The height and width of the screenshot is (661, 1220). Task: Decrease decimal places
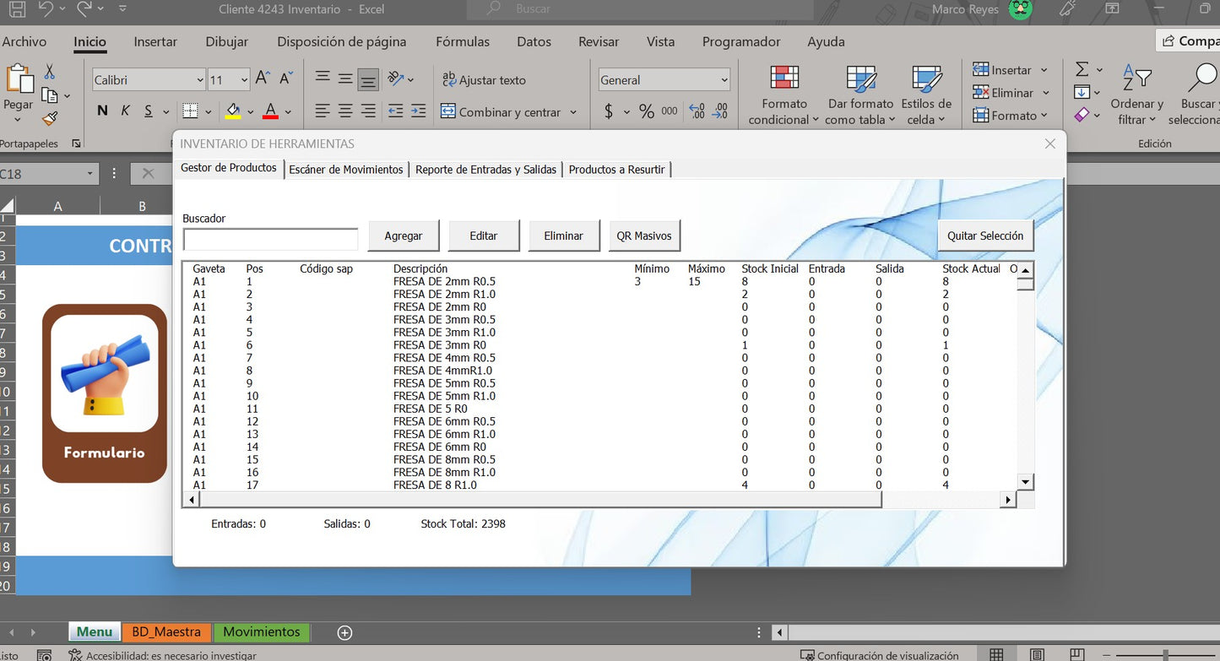coord(720,111)
